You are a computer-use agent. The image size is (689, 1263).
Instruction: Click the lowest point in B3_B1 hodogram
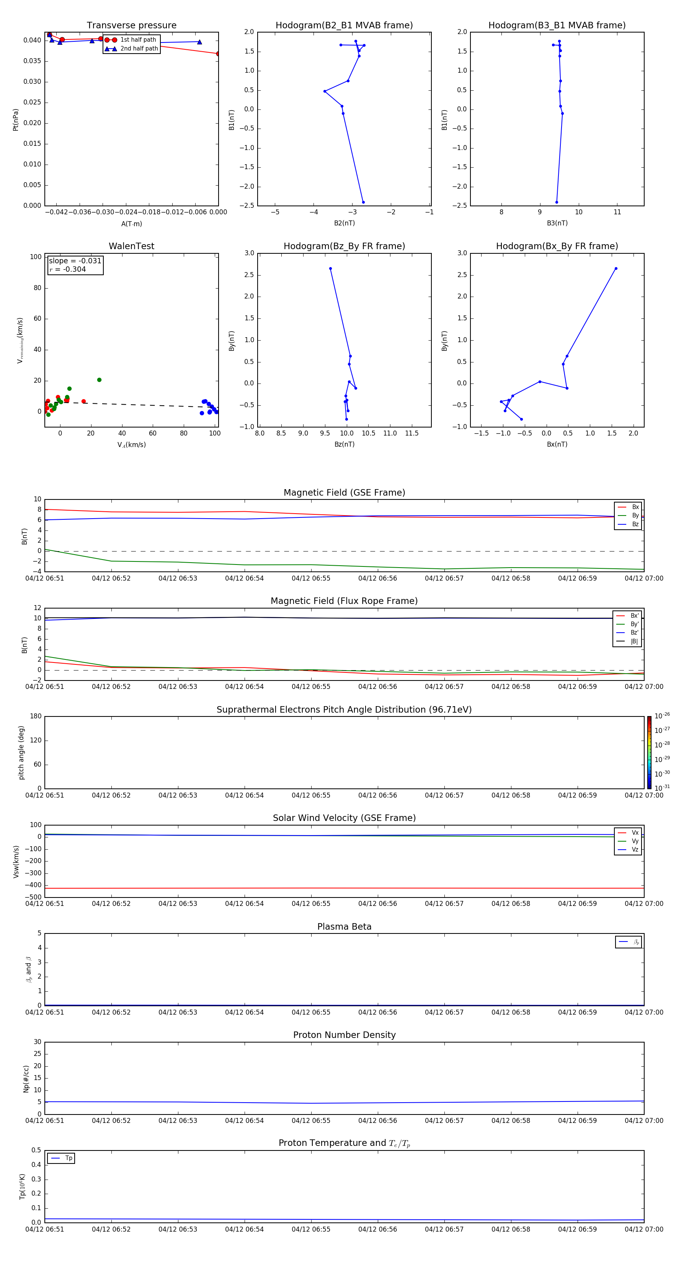[557, 202]
